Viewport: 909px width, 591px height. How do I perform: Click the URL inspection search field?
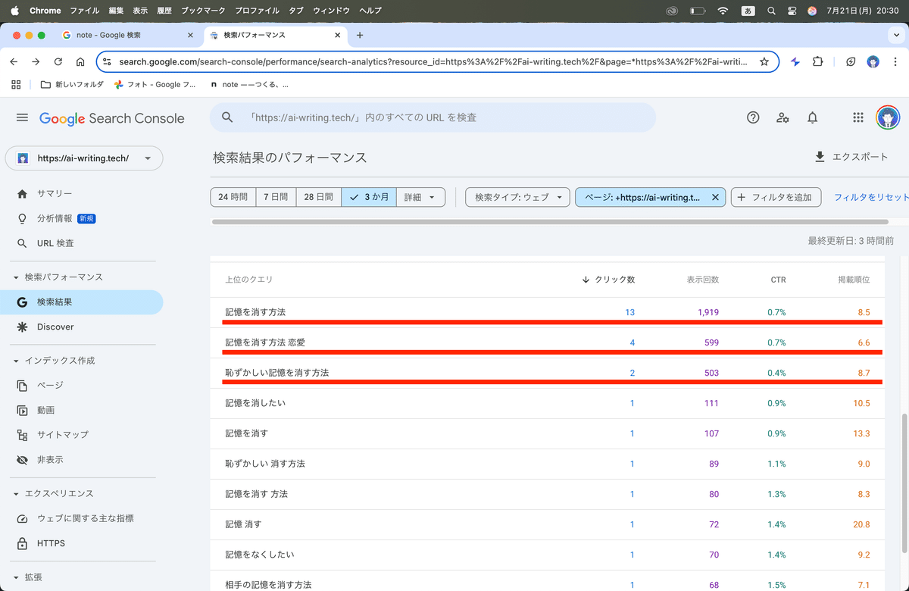pos(433,117)
